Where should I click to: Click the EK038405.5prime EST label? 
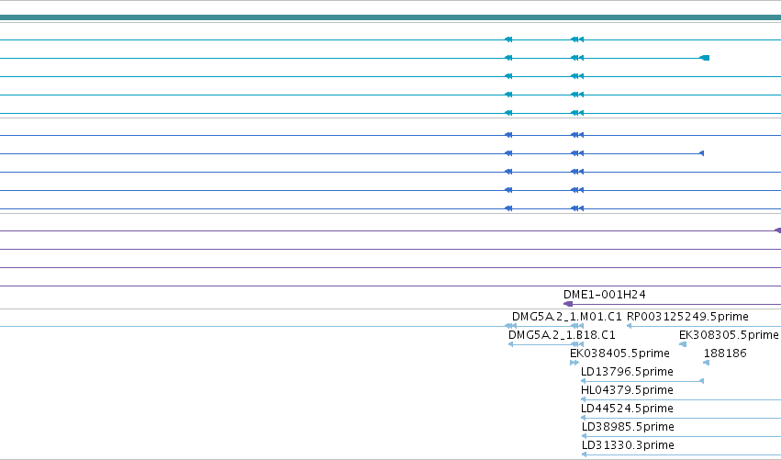pyautogui.click(x=619, y=353)
